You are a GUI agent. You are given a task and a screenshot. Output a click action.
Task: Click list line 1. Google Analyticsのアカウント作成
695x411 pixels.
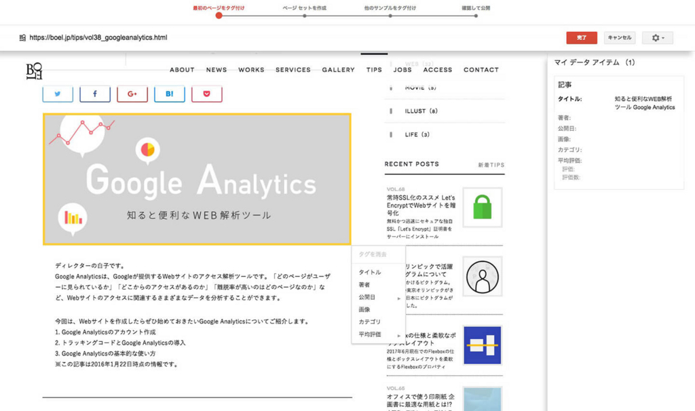[x=105, y=332]
